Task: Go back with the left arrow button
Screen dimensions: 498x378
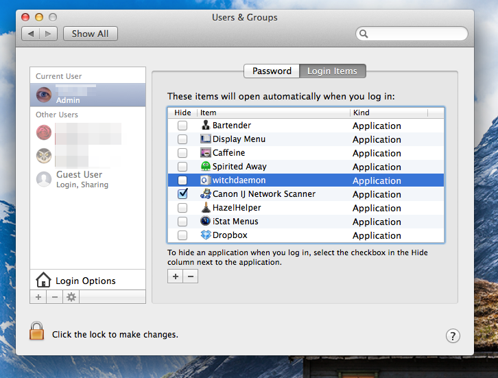Action: [30, 34]
